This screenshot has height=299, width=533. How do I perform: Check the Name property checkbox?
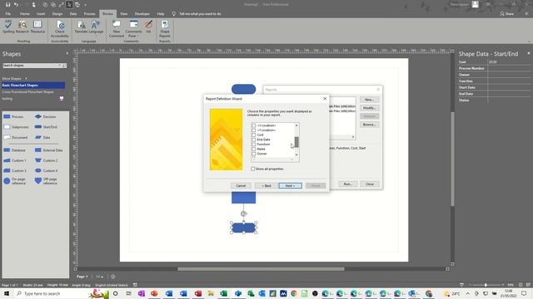pos(253,149)
